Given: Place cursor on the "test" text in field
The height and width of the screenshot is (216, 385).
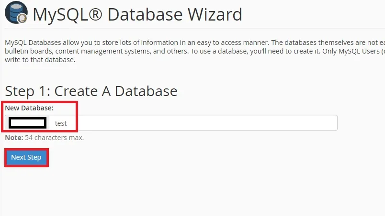Looking at the screenshot, I should (x=61, y=123).
